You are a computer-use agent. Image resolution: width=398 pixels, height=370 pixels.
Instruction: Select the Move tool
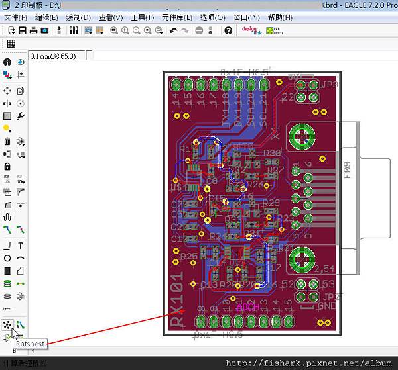point(7,90)
